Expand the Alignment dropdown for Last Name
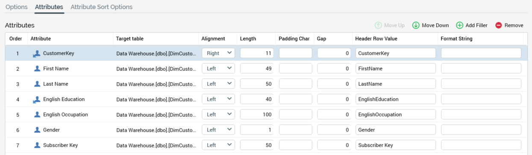This screenshot has height=155, width=532. [218, 84]
